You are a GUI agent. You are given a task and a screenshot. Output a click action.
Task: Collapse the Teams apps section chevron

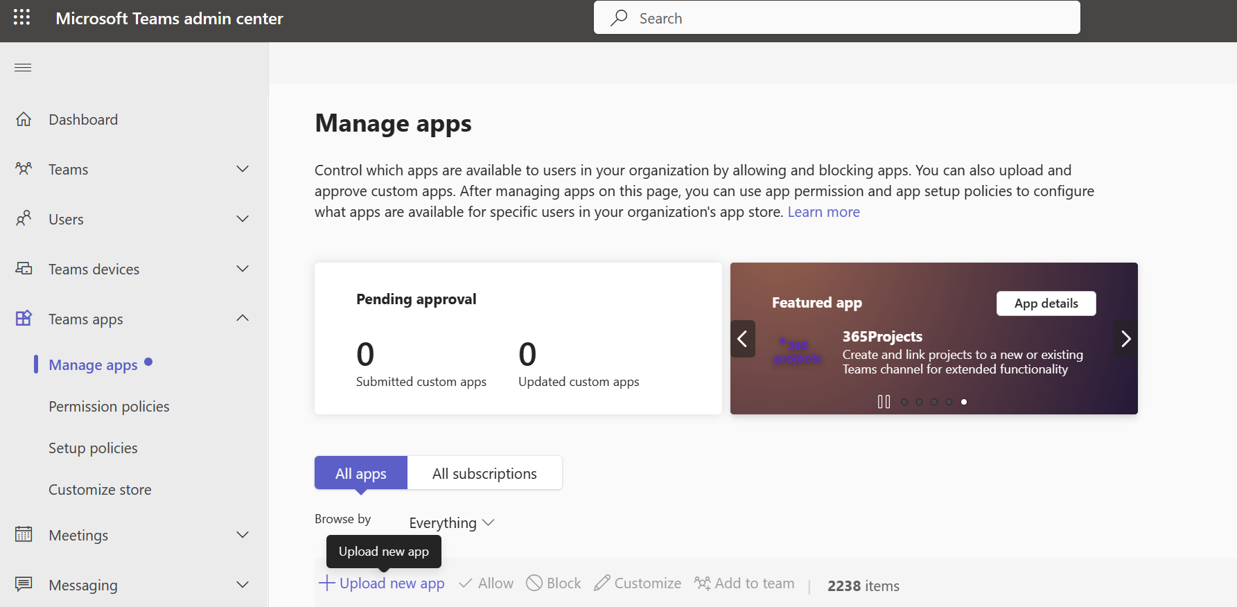(x=243, y=318)
